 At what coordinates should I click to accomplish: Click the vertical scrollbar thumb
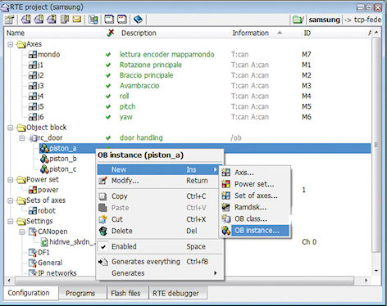point(376,145)
